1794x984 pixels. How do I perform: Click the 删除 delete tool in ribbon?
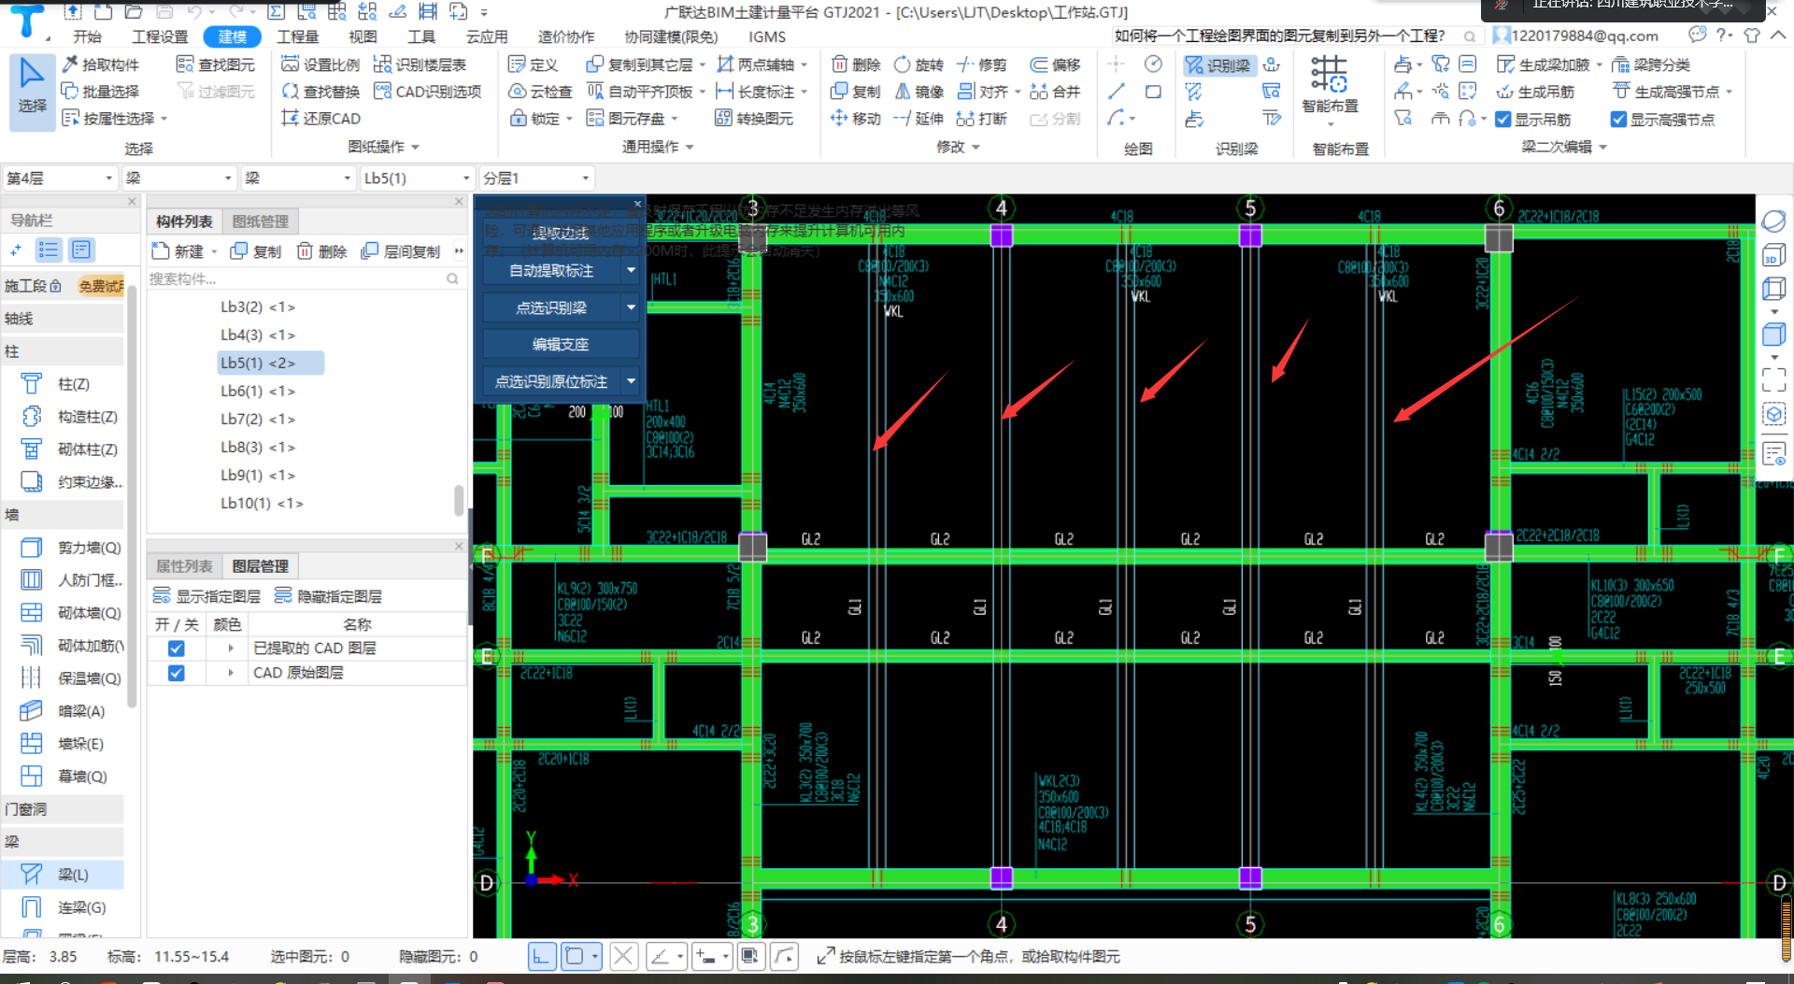pos(856,64)
